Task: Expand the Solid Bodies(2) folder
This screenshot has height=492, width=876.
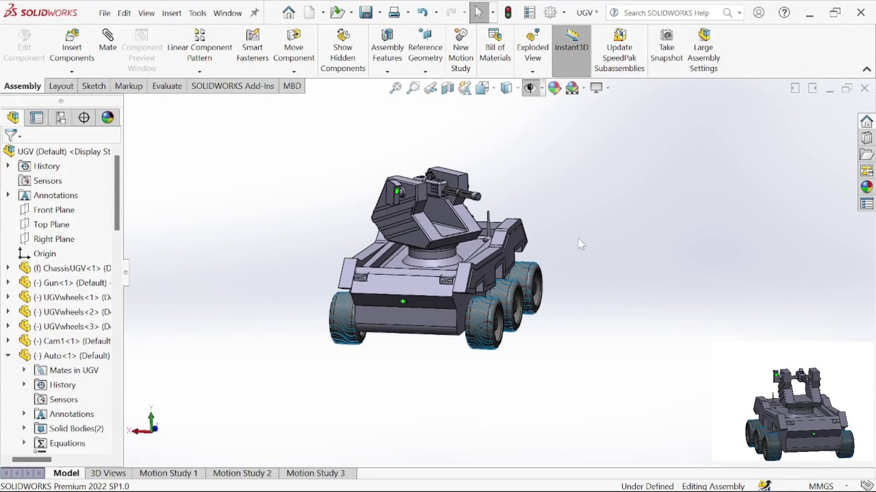Action: tap(24, 428)
